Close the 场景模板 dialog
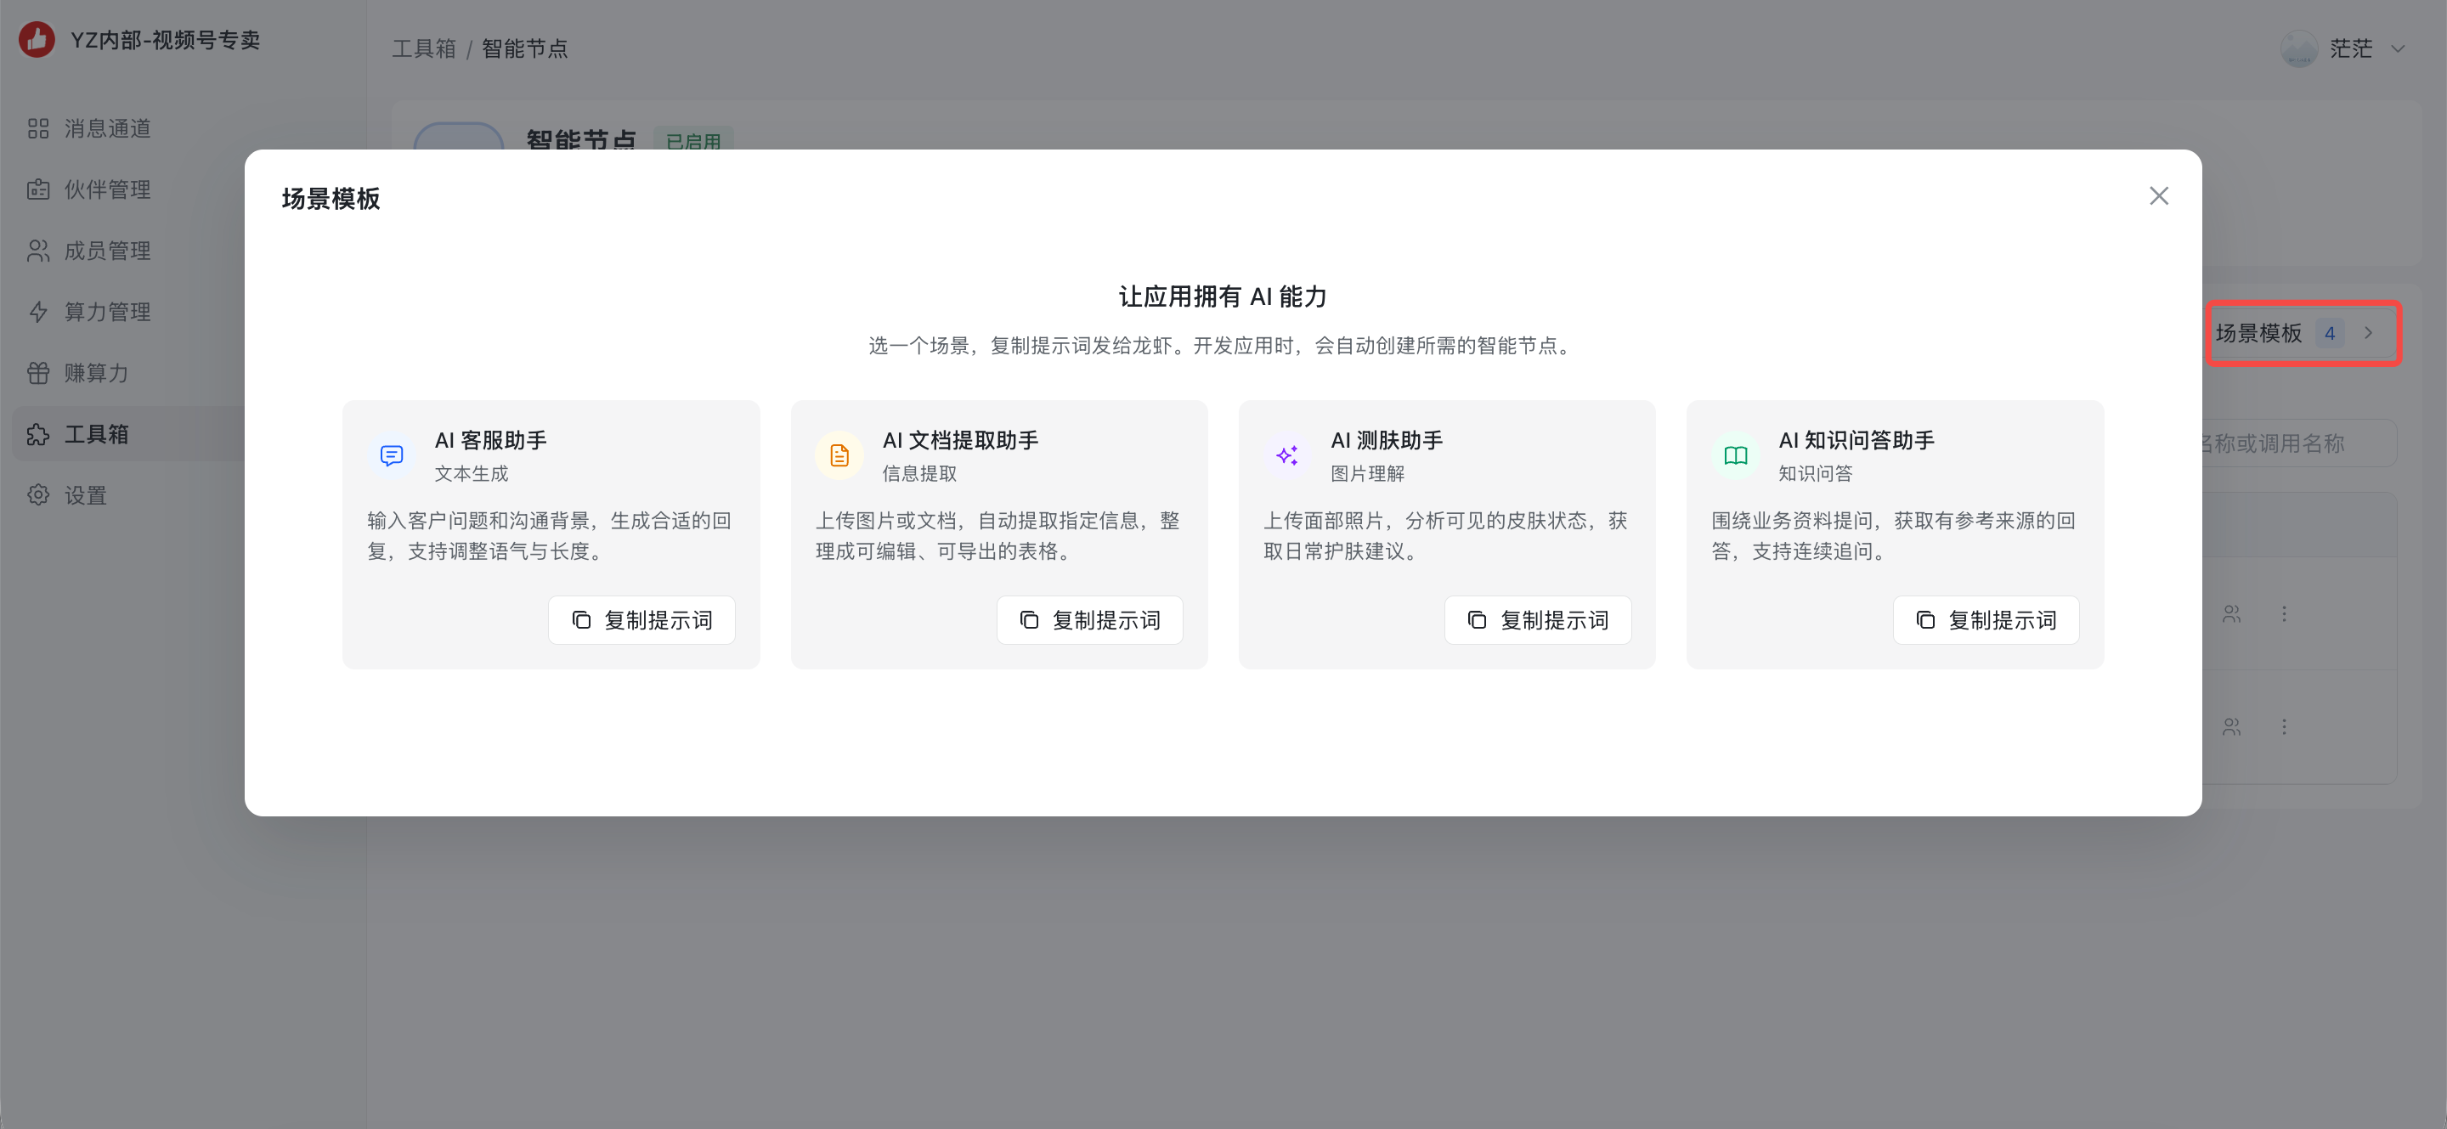This screenshot has height=1129, width=2447. click(x=2158, y=196)
